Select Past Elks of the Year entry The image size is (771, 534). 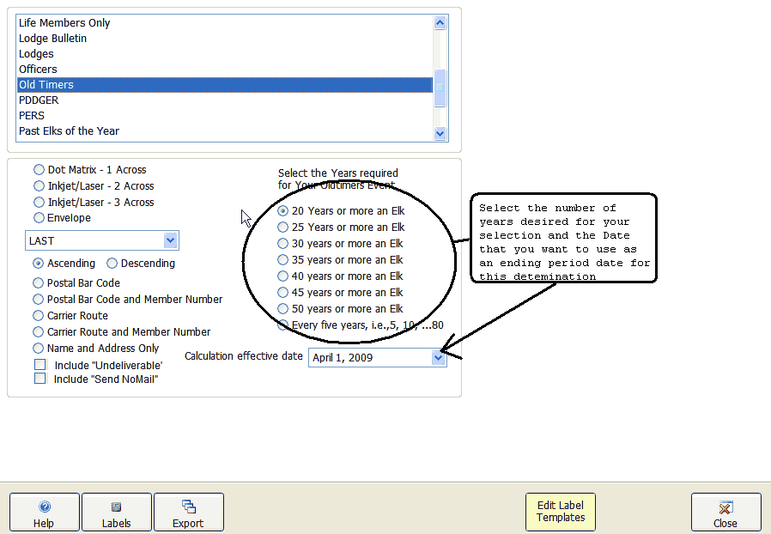pyautogui.click(x=69, y=131)
